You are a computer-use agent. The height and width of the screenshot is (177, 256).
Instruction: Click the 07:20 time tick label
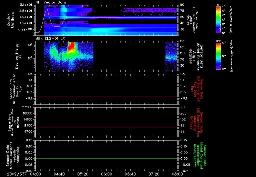[x=154, y=174]
